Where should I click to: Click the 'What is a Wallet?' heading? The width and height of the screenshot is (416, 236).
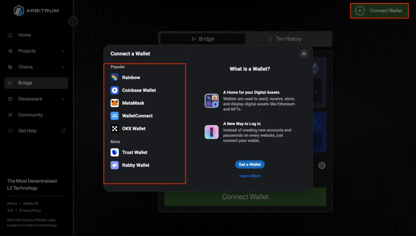click(x=250, y=69)
